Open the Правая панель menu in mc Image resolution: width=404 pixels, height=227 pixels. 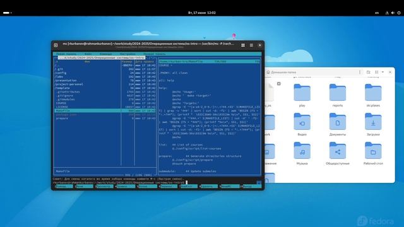click(x=155, y=54)
